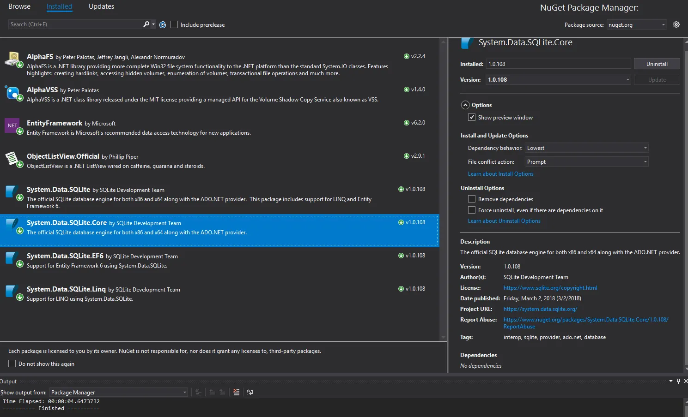
Task: Pin the Output panel with pushpin icon
Action: tap(678, 381)
